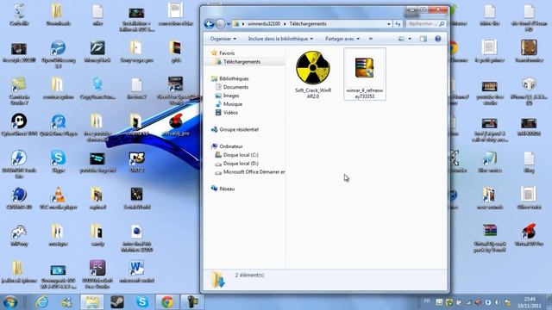Click the Explorer forward arrow button
The image size is (552, 310).
(221, 24)
